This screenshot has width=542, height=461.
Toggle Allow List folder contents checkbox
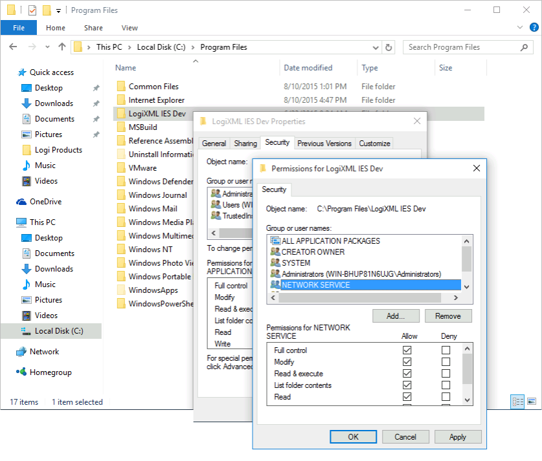click(x=407, y=385)
